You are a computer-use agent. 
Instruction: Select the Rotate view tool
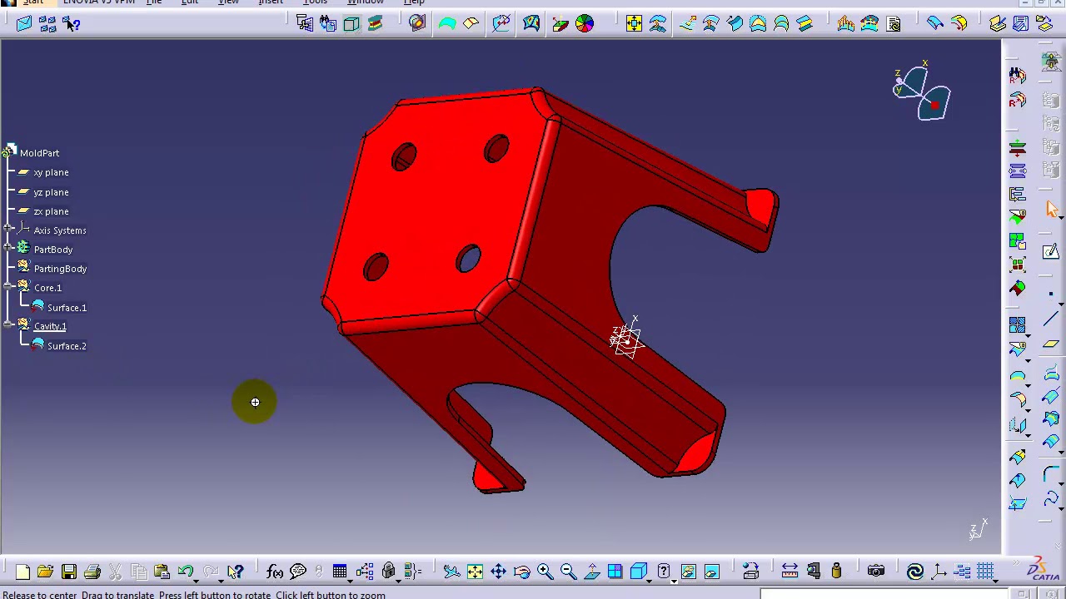coord(521,572)
